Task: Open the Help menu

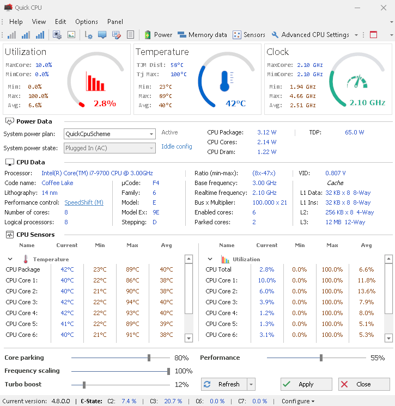Action: pyautogui.click(x=16, y=22)
